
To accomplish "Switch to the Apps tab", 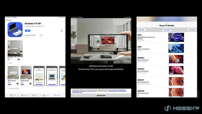I will click(x=35, y=96).
